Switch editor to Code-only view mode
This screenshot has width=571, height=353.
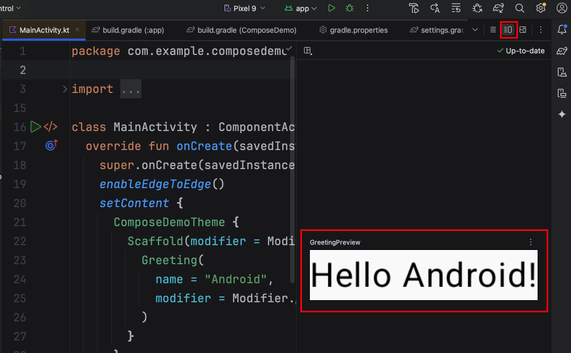coord(493,30)
